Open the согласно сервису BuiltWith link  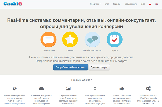pyautogui.click(x=15, y=104)
